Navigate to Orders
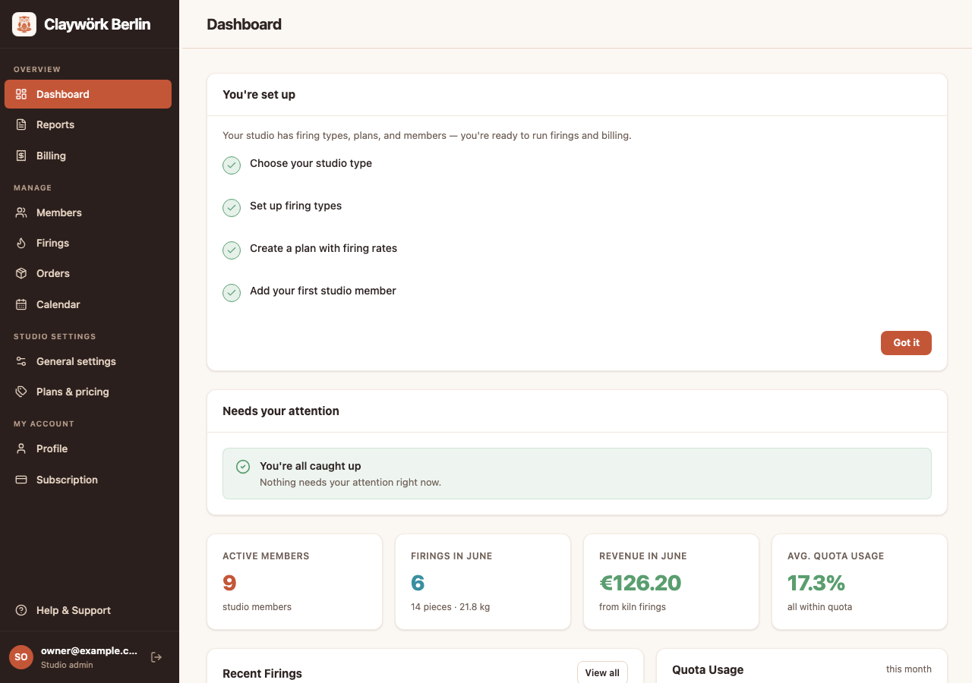The image size is (972, 683). click(88, 273)
